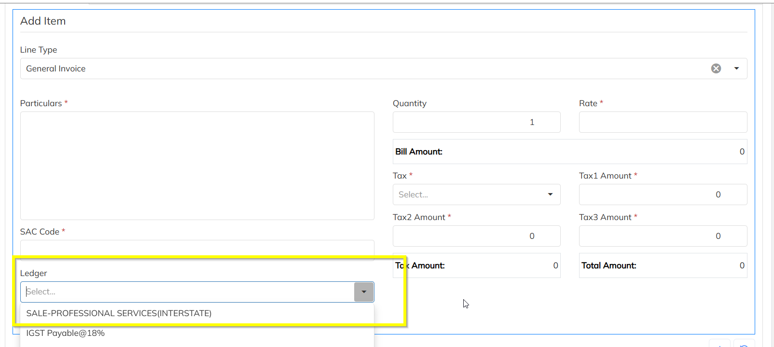The width and height of the screenshot is (774, 347).
Task: Click the Bill Amount value box
Action: coord(569,152)
